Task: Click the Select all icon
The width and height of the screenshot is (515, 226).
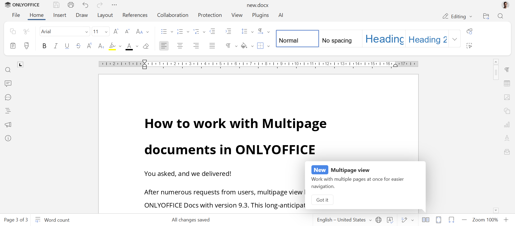Action: [469, 46]
